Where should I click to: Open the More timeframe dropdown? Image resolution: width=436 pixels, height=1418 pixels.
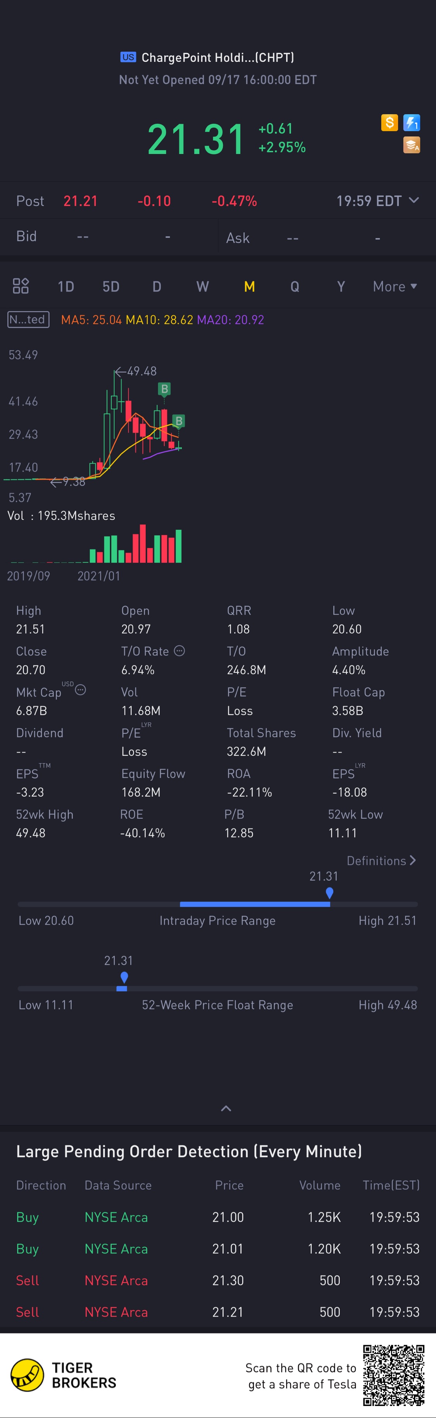395,286
